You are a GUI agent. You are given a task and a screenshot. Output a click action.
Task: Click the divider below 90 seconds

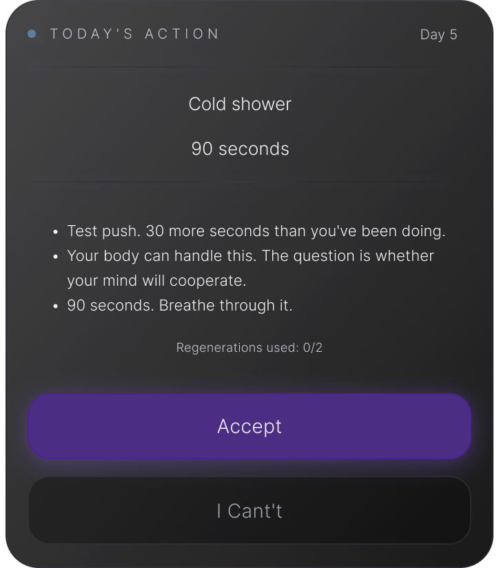point(250,182)
